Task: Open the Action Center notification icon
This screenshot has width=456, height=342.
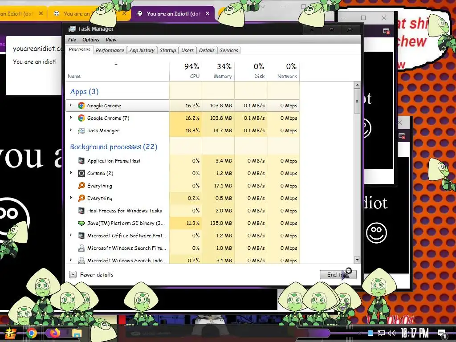Action: click(x=442, y=334)
